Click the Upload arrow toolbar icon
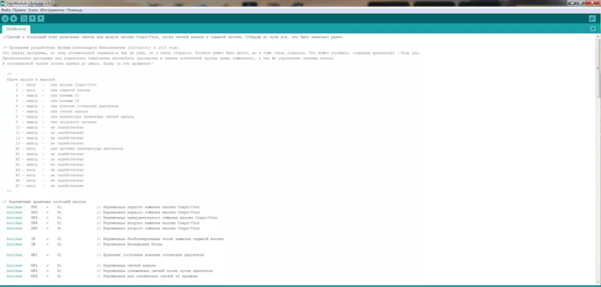 tap(14, 19)
